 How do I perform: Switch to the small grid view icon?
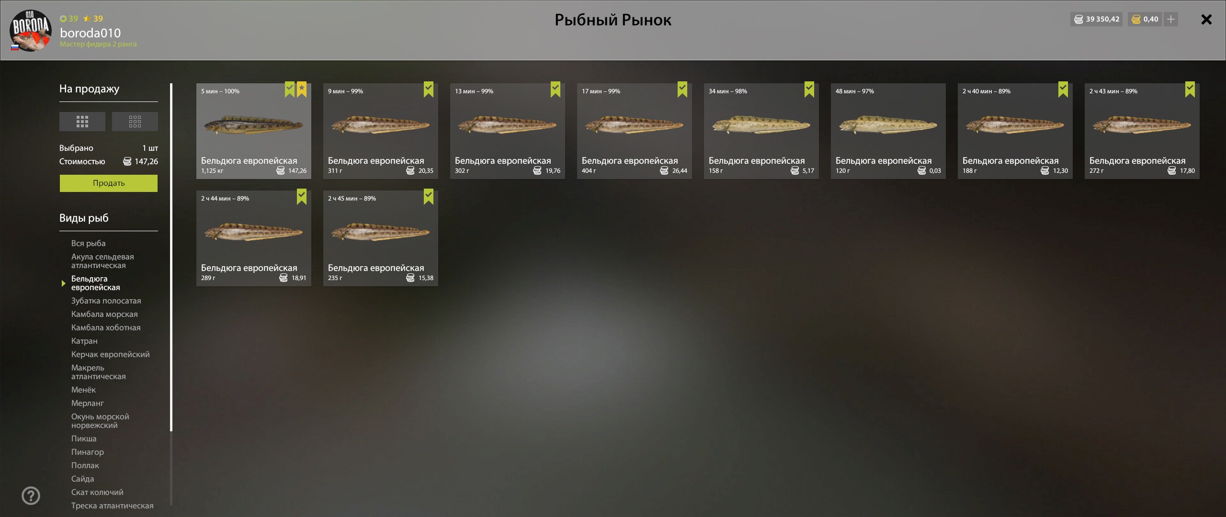tap(135, 122)
